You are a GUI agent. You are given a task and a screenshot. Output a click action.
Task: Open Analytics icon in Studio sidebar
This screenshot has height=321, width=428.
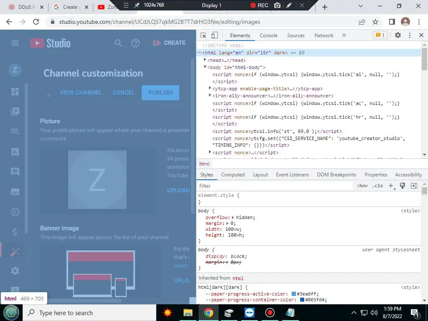(15, 151)
